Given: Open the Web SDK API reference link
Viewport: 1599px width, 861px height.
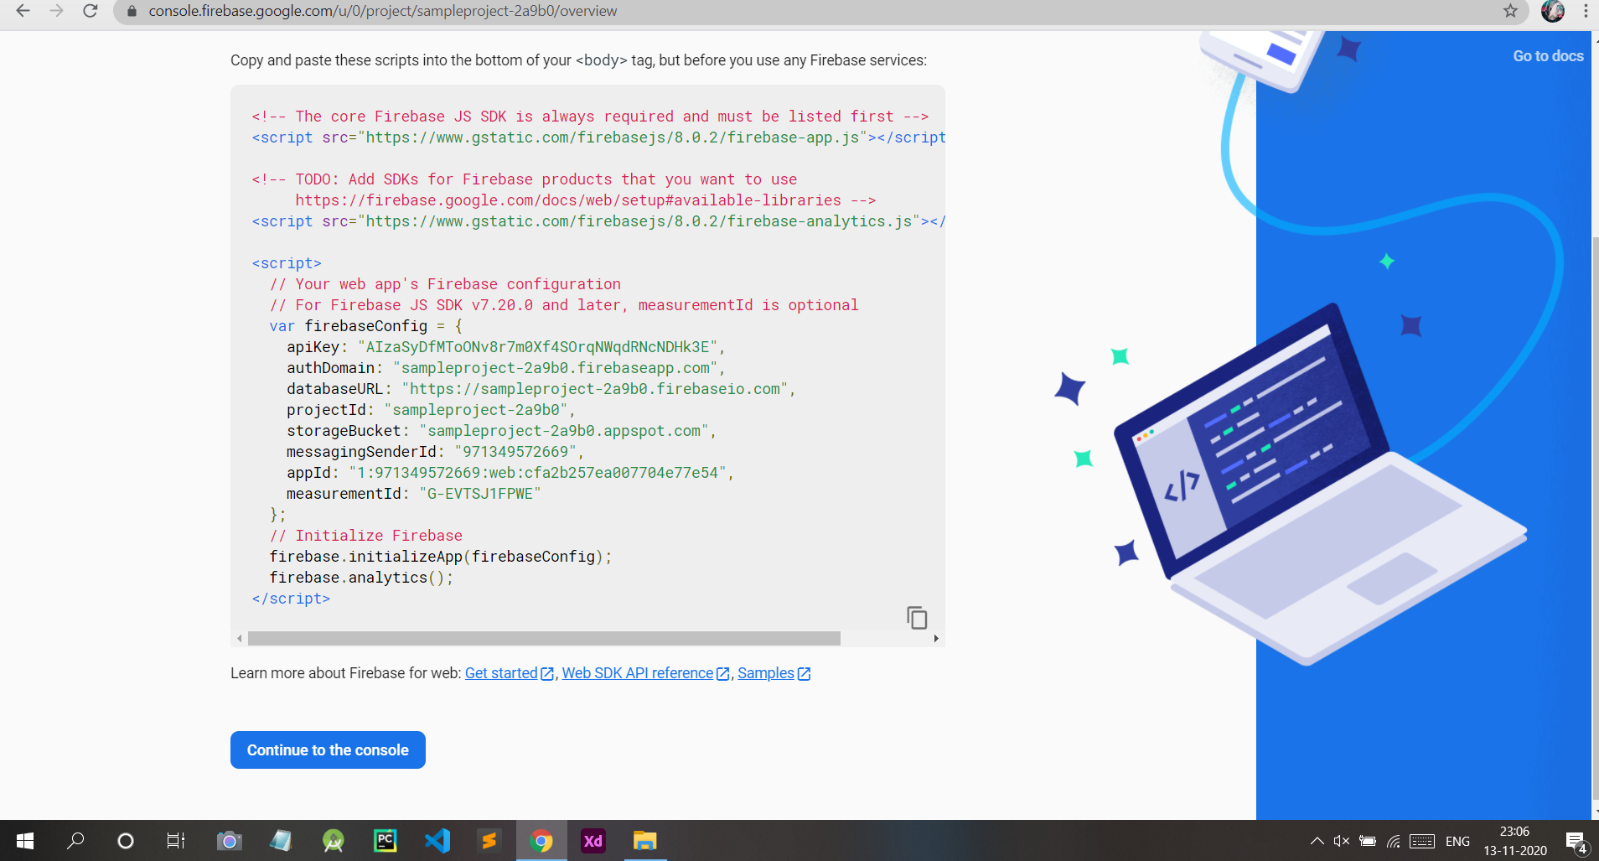Looking at the screenshot, I should tap(645, 673).
